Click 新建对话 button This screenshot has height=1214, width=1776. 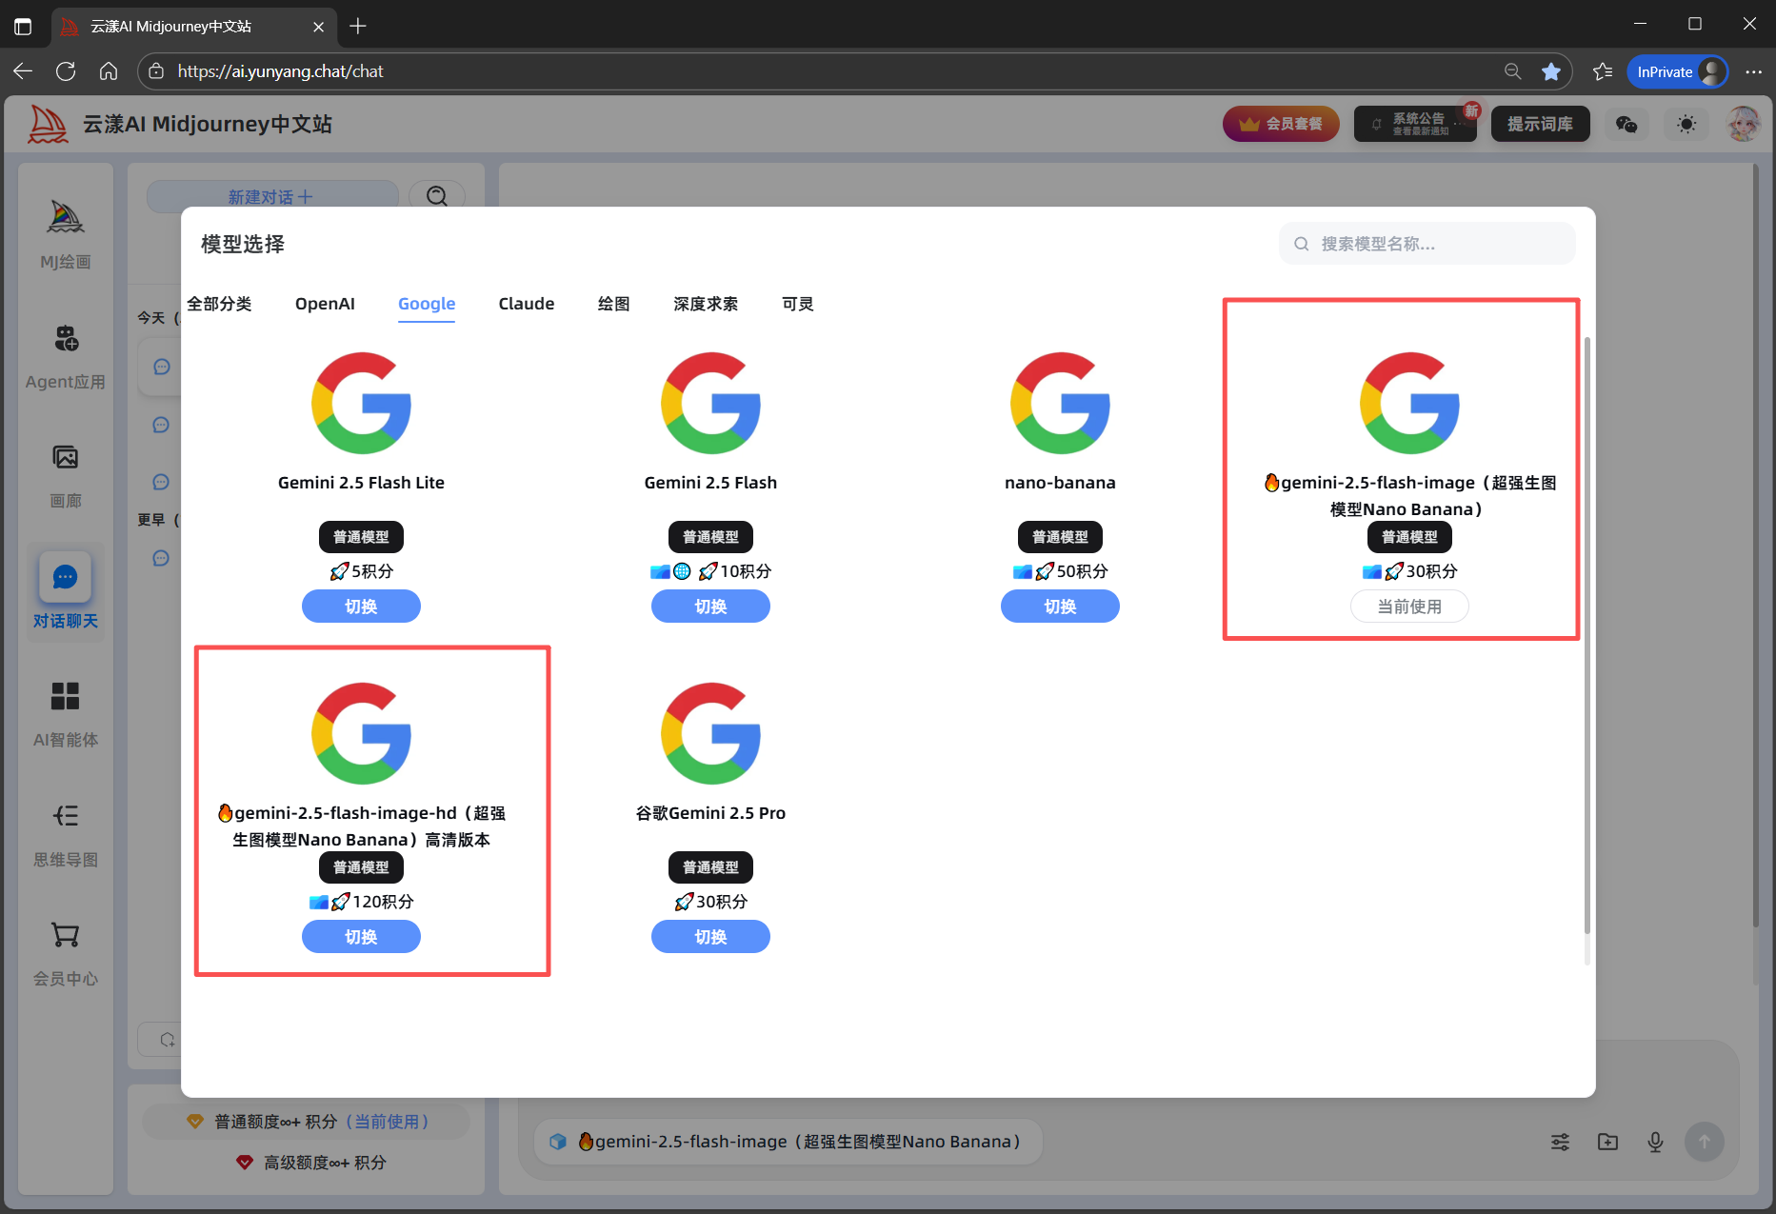pyautogui.click(x=272, y=195)
